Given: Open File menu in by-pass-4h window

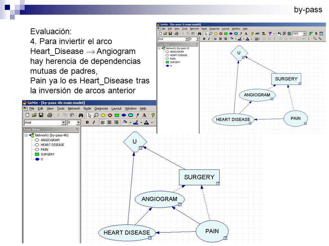Looking at the screenshot, I should pos(32,108).
